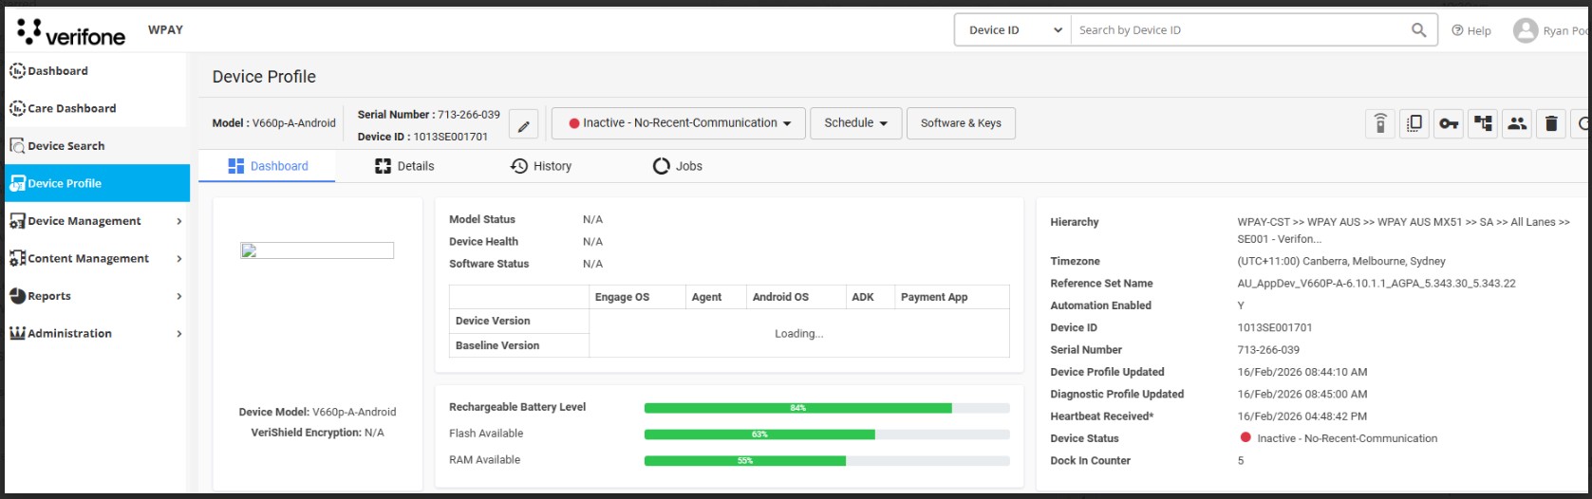Click the Rechargeable Battery Level progress bar

[827, 408]
